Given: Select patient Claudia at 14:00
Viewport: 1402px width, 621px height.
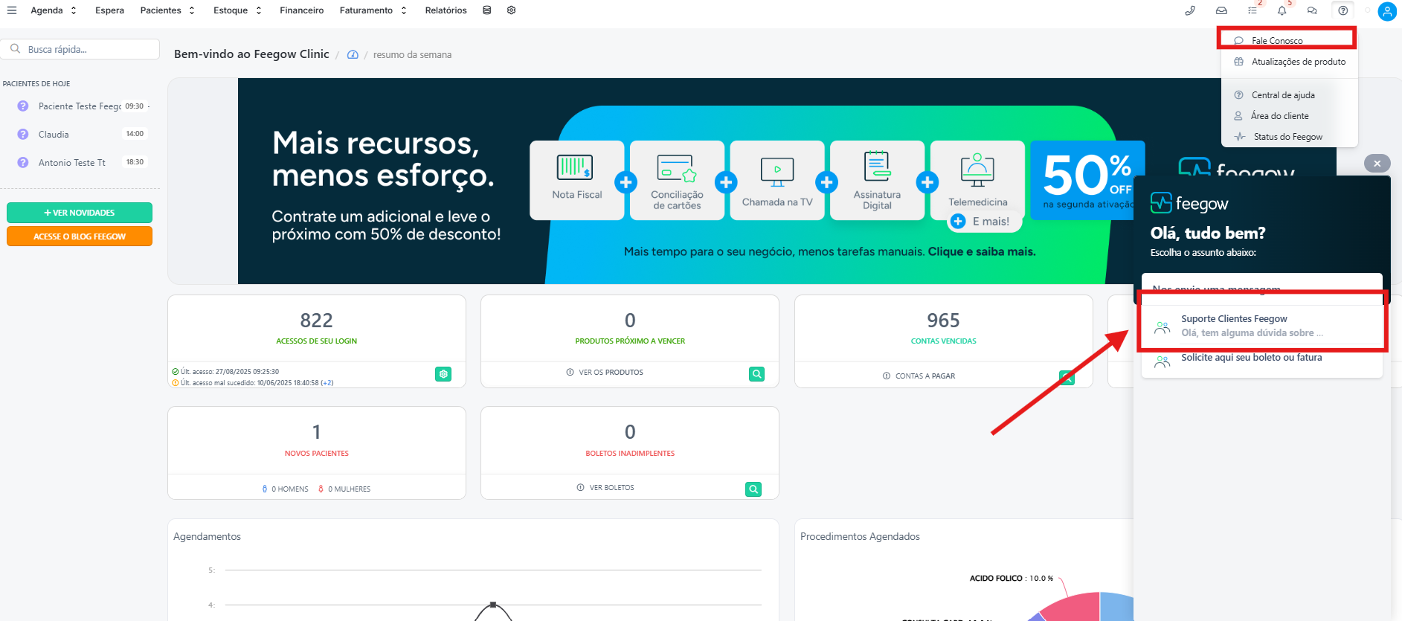Looking at the screenshot, I should pos(80,135).
